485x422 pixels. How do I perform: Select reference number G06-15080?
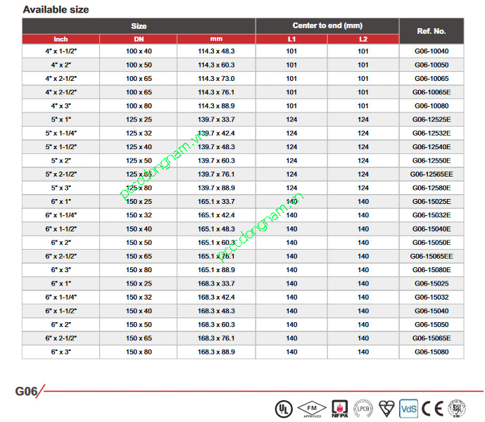tap(432, 352)
